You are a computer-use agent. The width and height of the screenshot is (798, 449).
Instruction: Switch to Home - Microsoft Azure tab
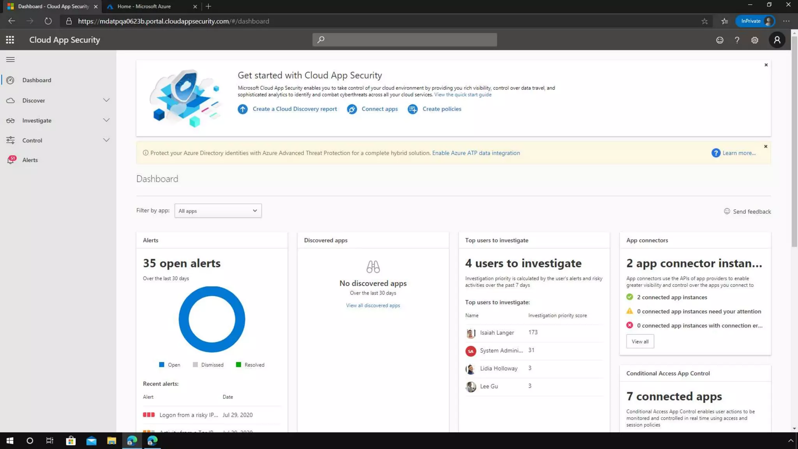click(x=144, y=6)
